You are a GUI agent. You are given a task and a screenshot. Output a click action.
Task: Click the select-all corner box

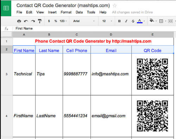coord(7,34)
